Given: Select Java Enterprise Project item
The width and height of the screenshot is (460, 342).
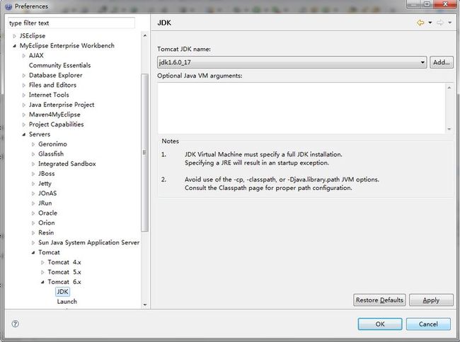Looking at the screenshot, I should pyautogui.click(x=62, y=105).
